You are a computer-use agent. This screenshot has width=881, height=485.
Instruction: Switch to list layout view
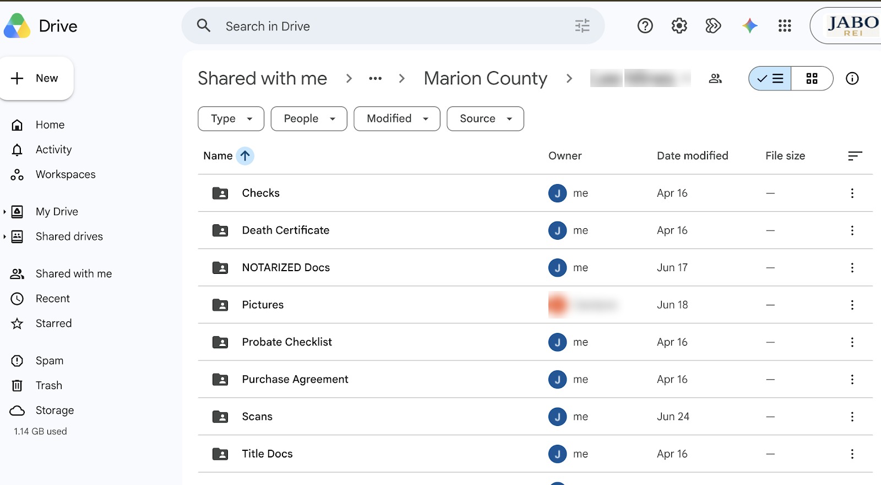(770, 79)
